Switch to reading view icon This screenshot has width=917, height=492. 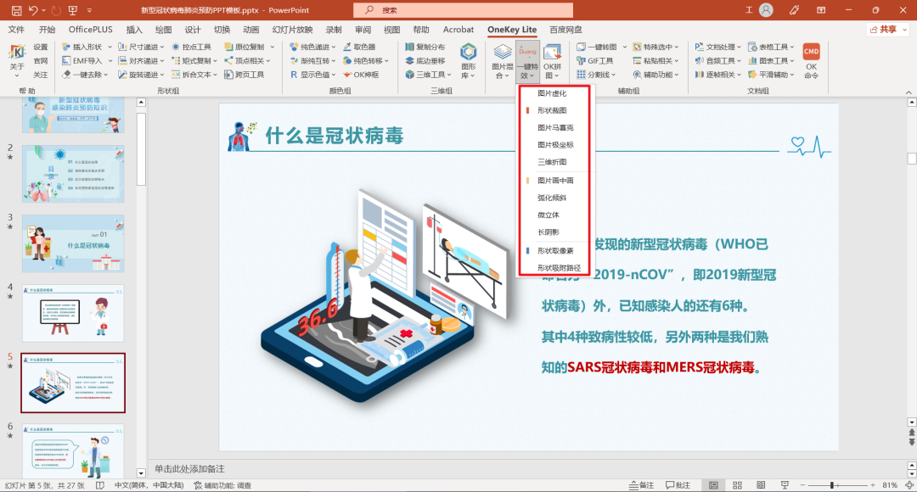(x=761, y=485)
